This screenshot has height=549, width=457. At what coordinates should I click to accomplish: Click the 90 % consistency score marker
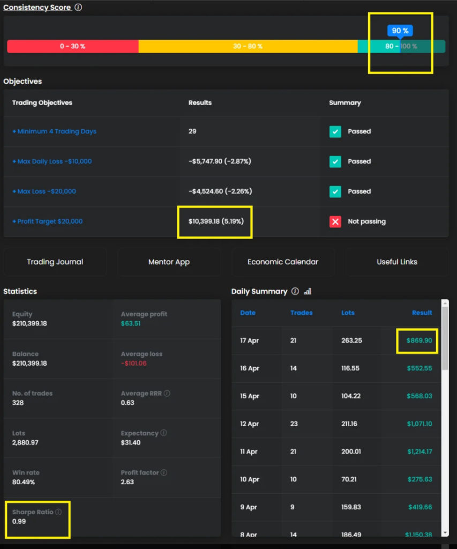400,31
